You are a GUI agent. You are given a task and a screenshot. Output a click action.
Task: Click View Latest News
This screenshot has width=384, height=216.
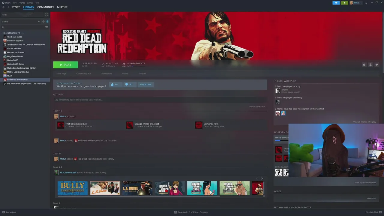pyautogui.click(x=257, y=107)
